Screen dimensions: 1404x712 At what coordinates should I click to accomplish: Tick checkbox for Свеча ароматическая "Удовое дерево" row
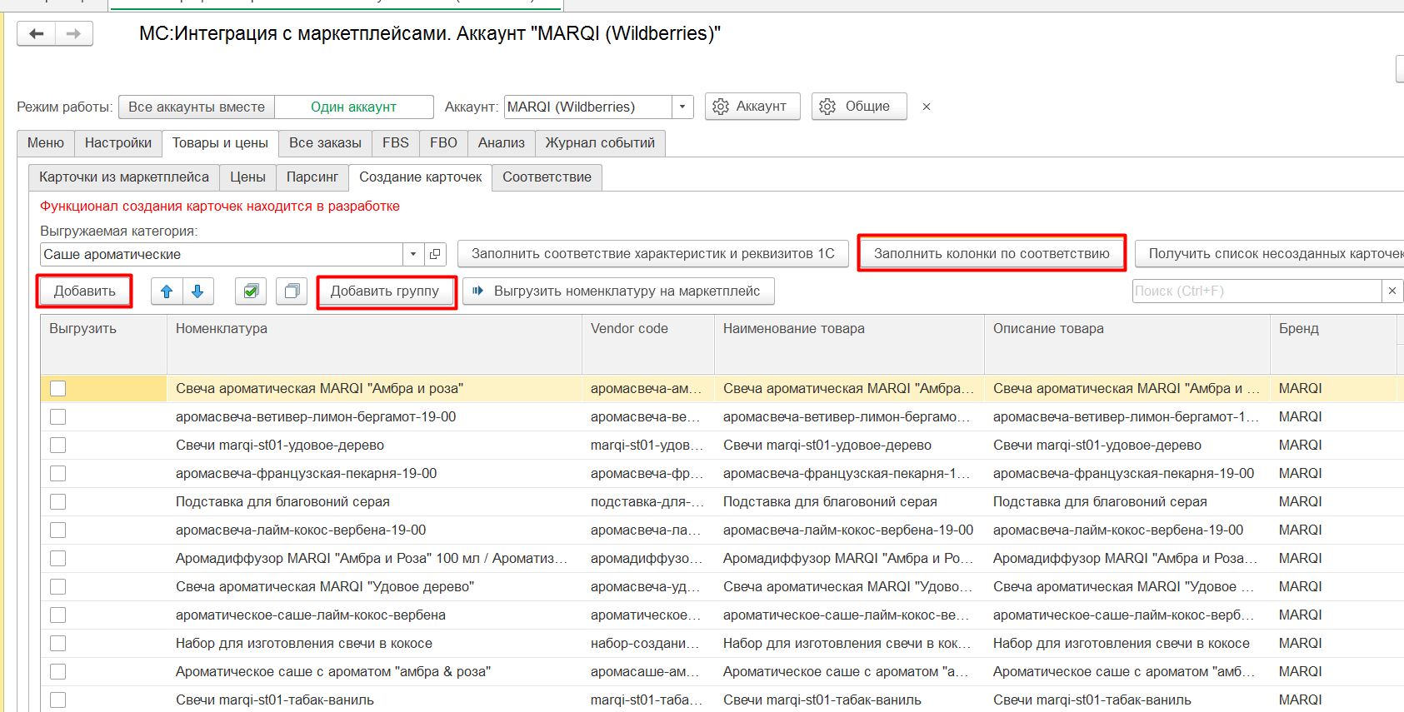pos(57,586)
